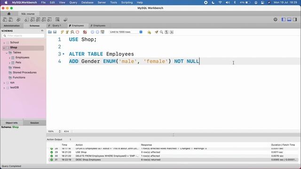Open find panel magnifier in editor toolbar

click(161, 32)
